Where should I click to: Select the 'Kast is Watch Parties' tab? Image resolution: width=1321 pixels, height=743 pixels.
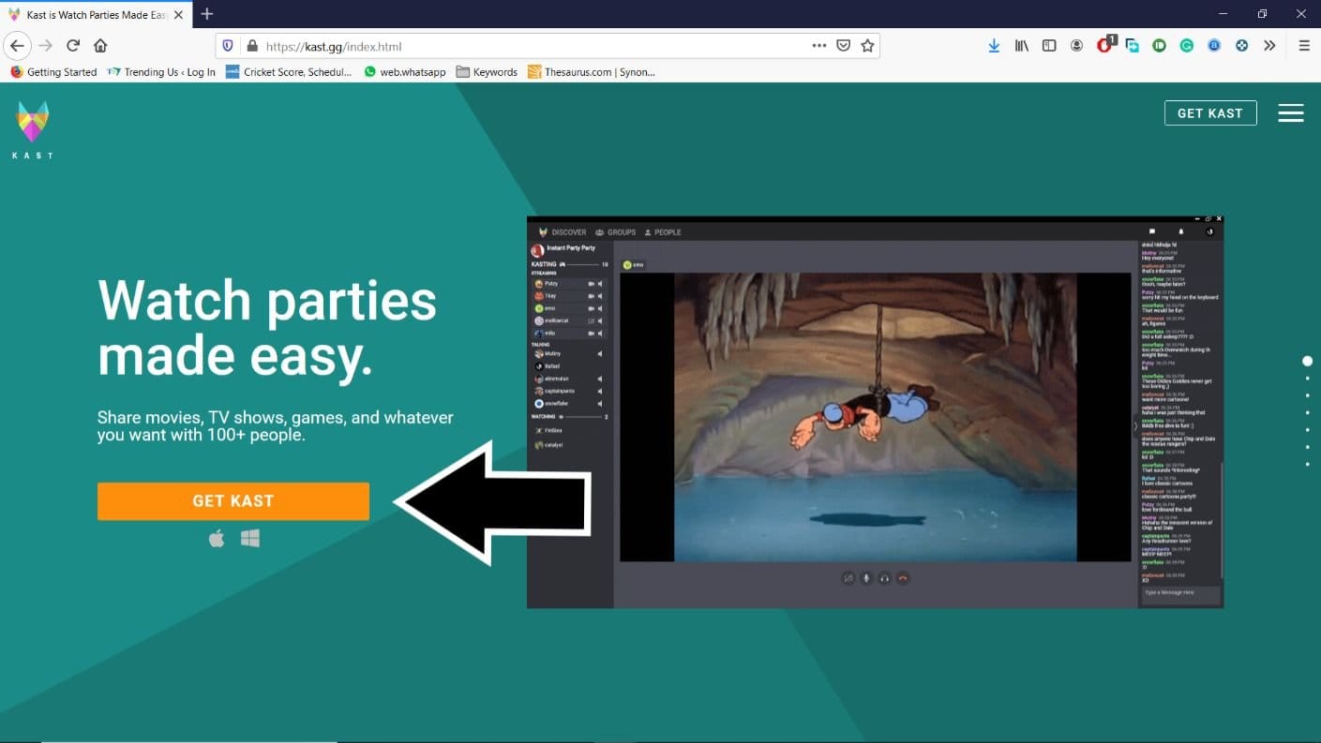click(96, 15)
